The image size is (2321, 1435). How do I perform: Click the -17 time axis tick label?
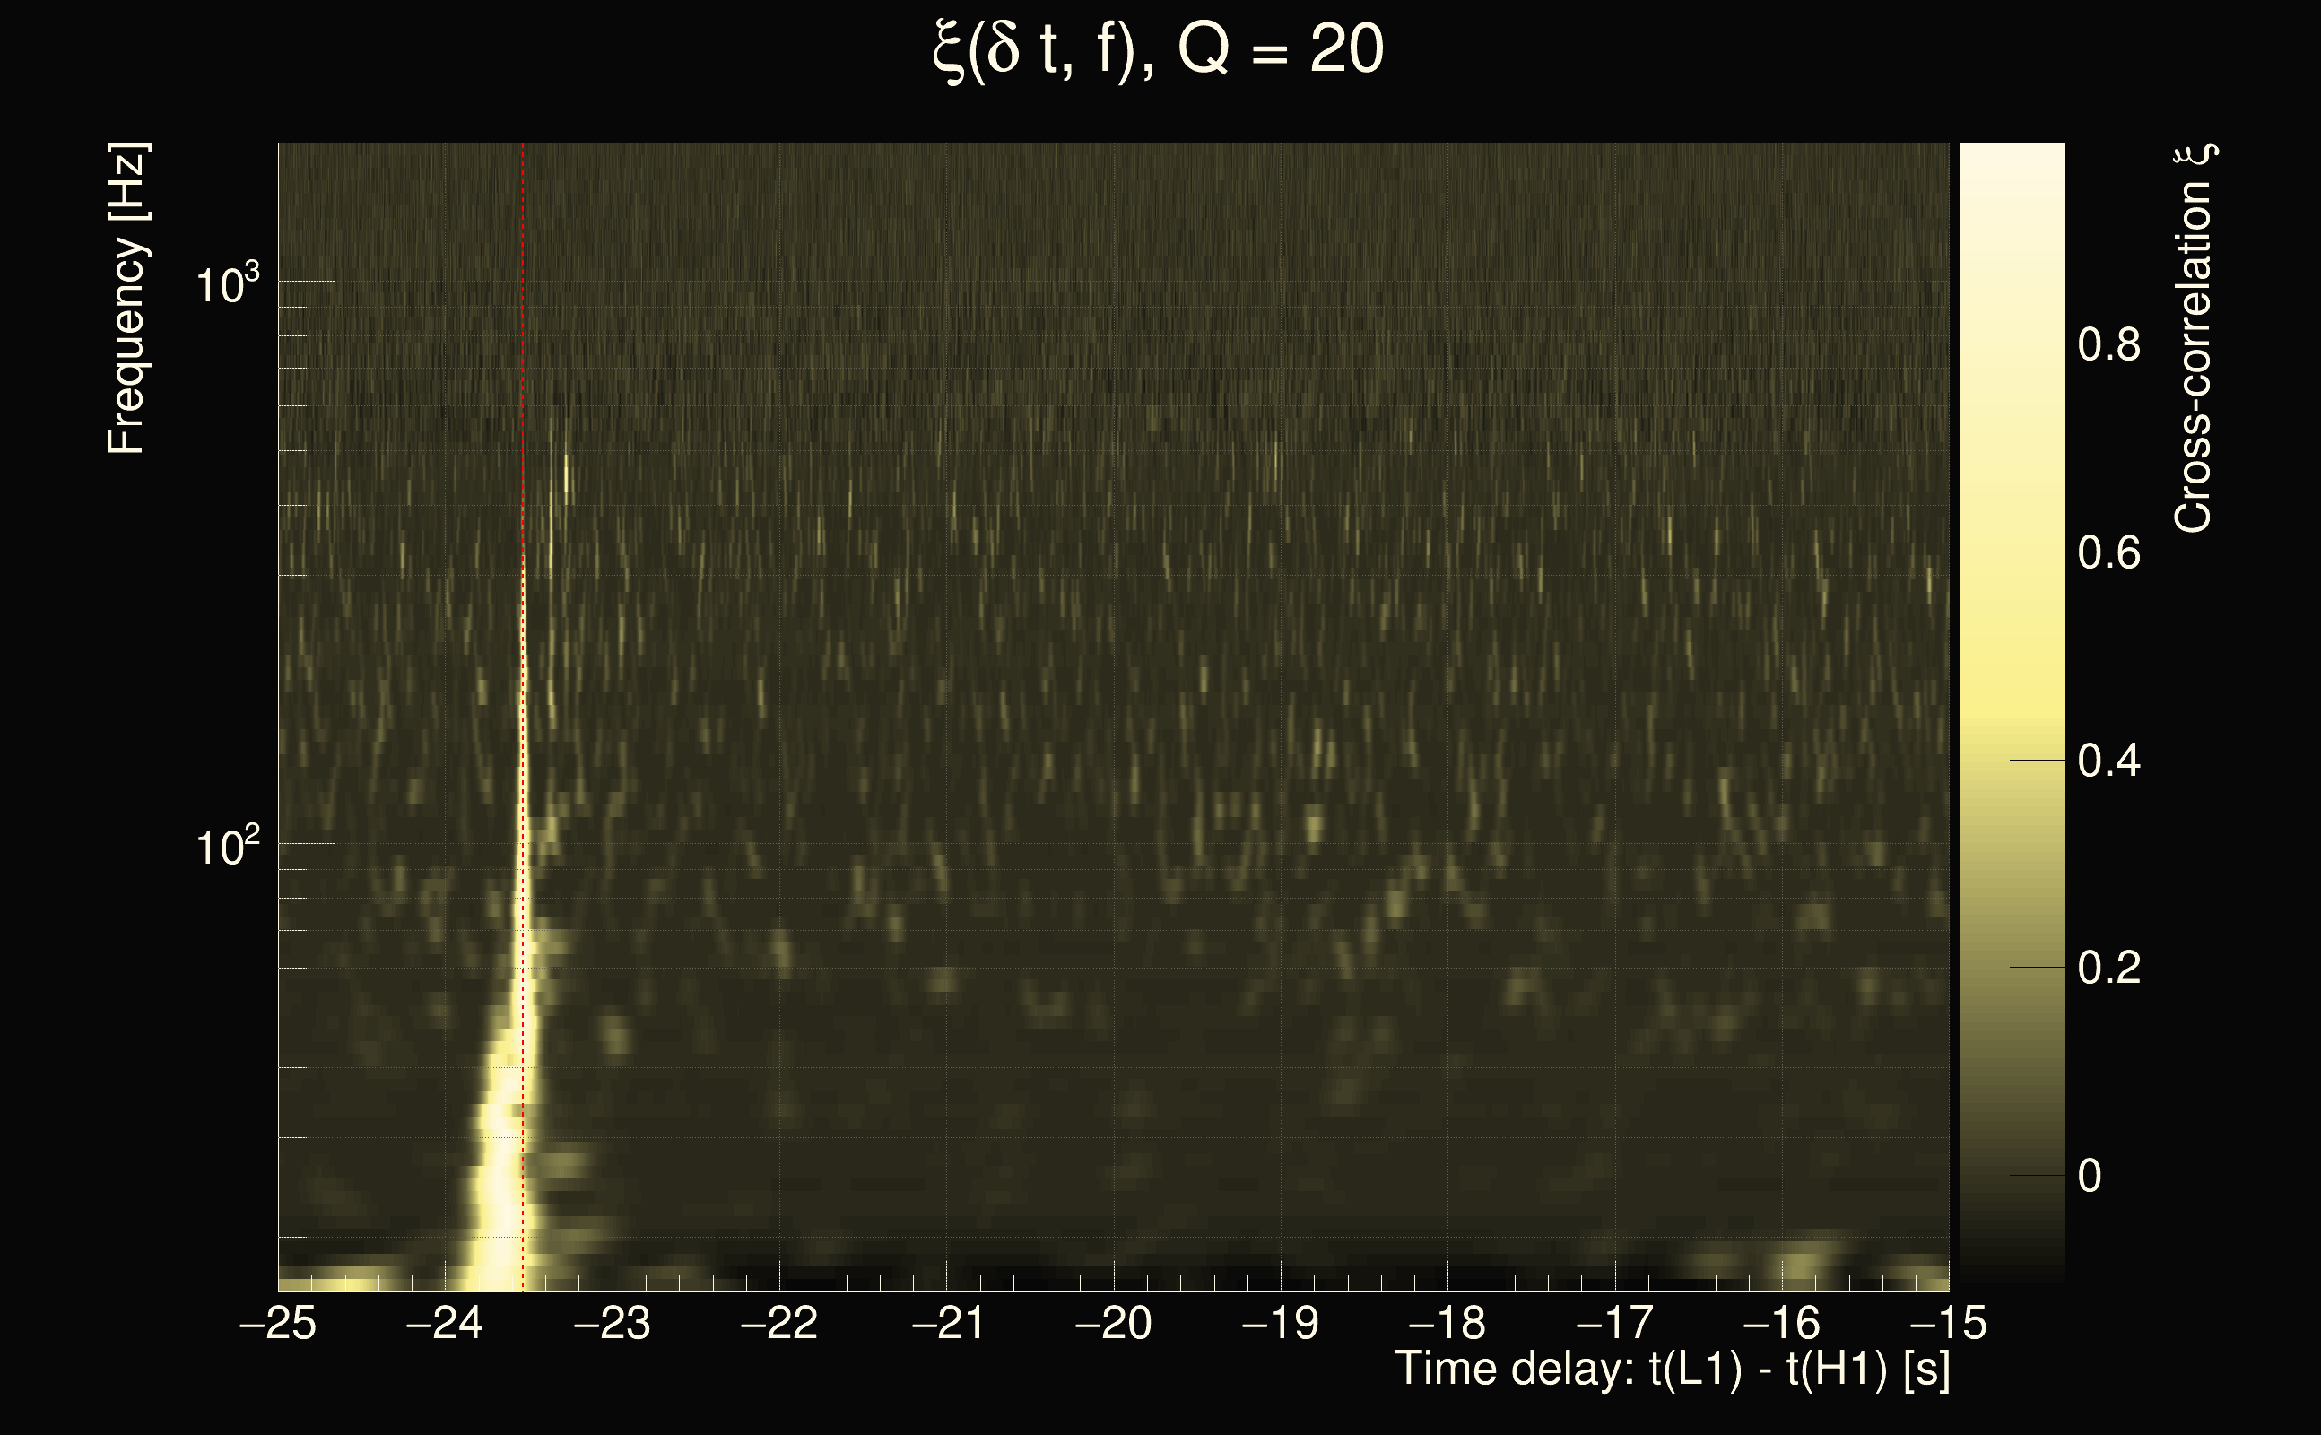click(x=1614, y=1323)
